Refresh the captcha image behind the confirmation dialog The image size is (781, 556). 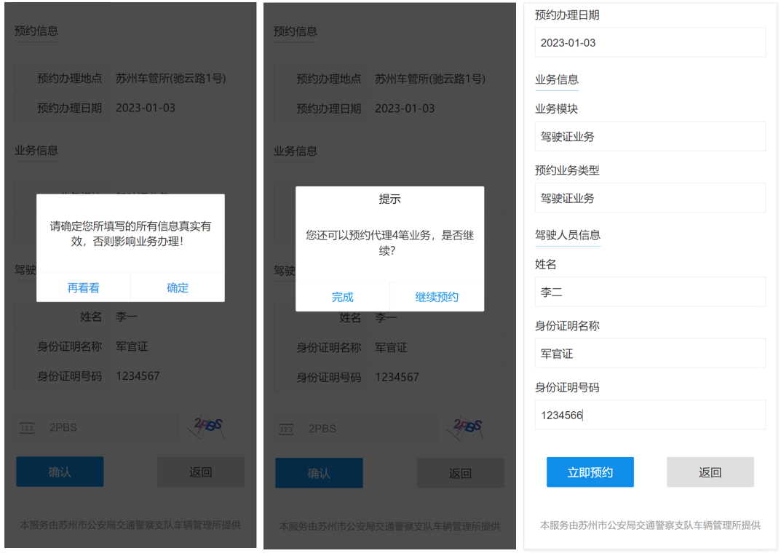point(205,427)
